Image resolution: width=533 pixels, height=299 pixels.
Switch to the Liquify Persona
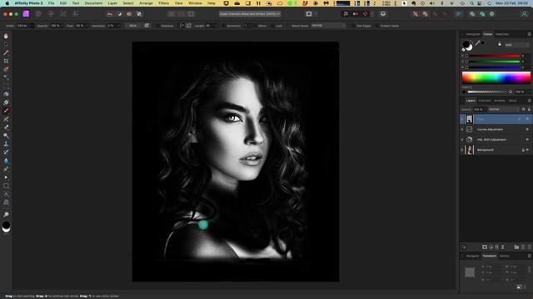tap(38, 14)
